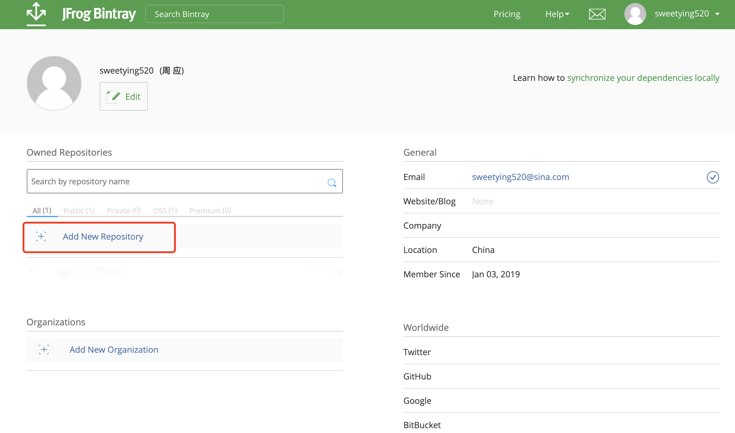Screen dimensions: 735x433
Task: Click the email verified checkmark icon
Action: [x=713, y=177]
